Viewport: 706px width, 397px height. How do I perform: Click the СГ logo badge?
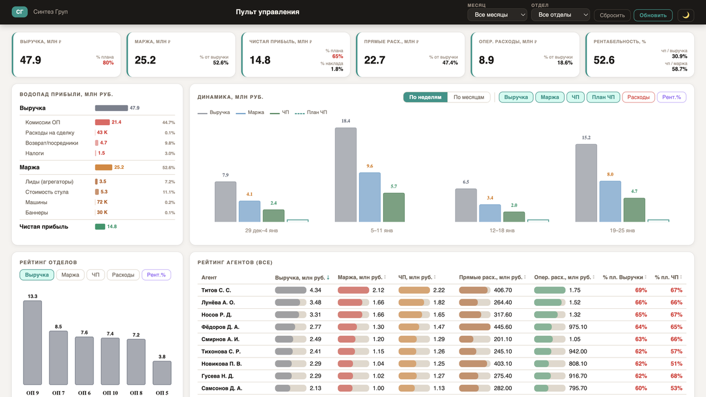pos(20,12)
